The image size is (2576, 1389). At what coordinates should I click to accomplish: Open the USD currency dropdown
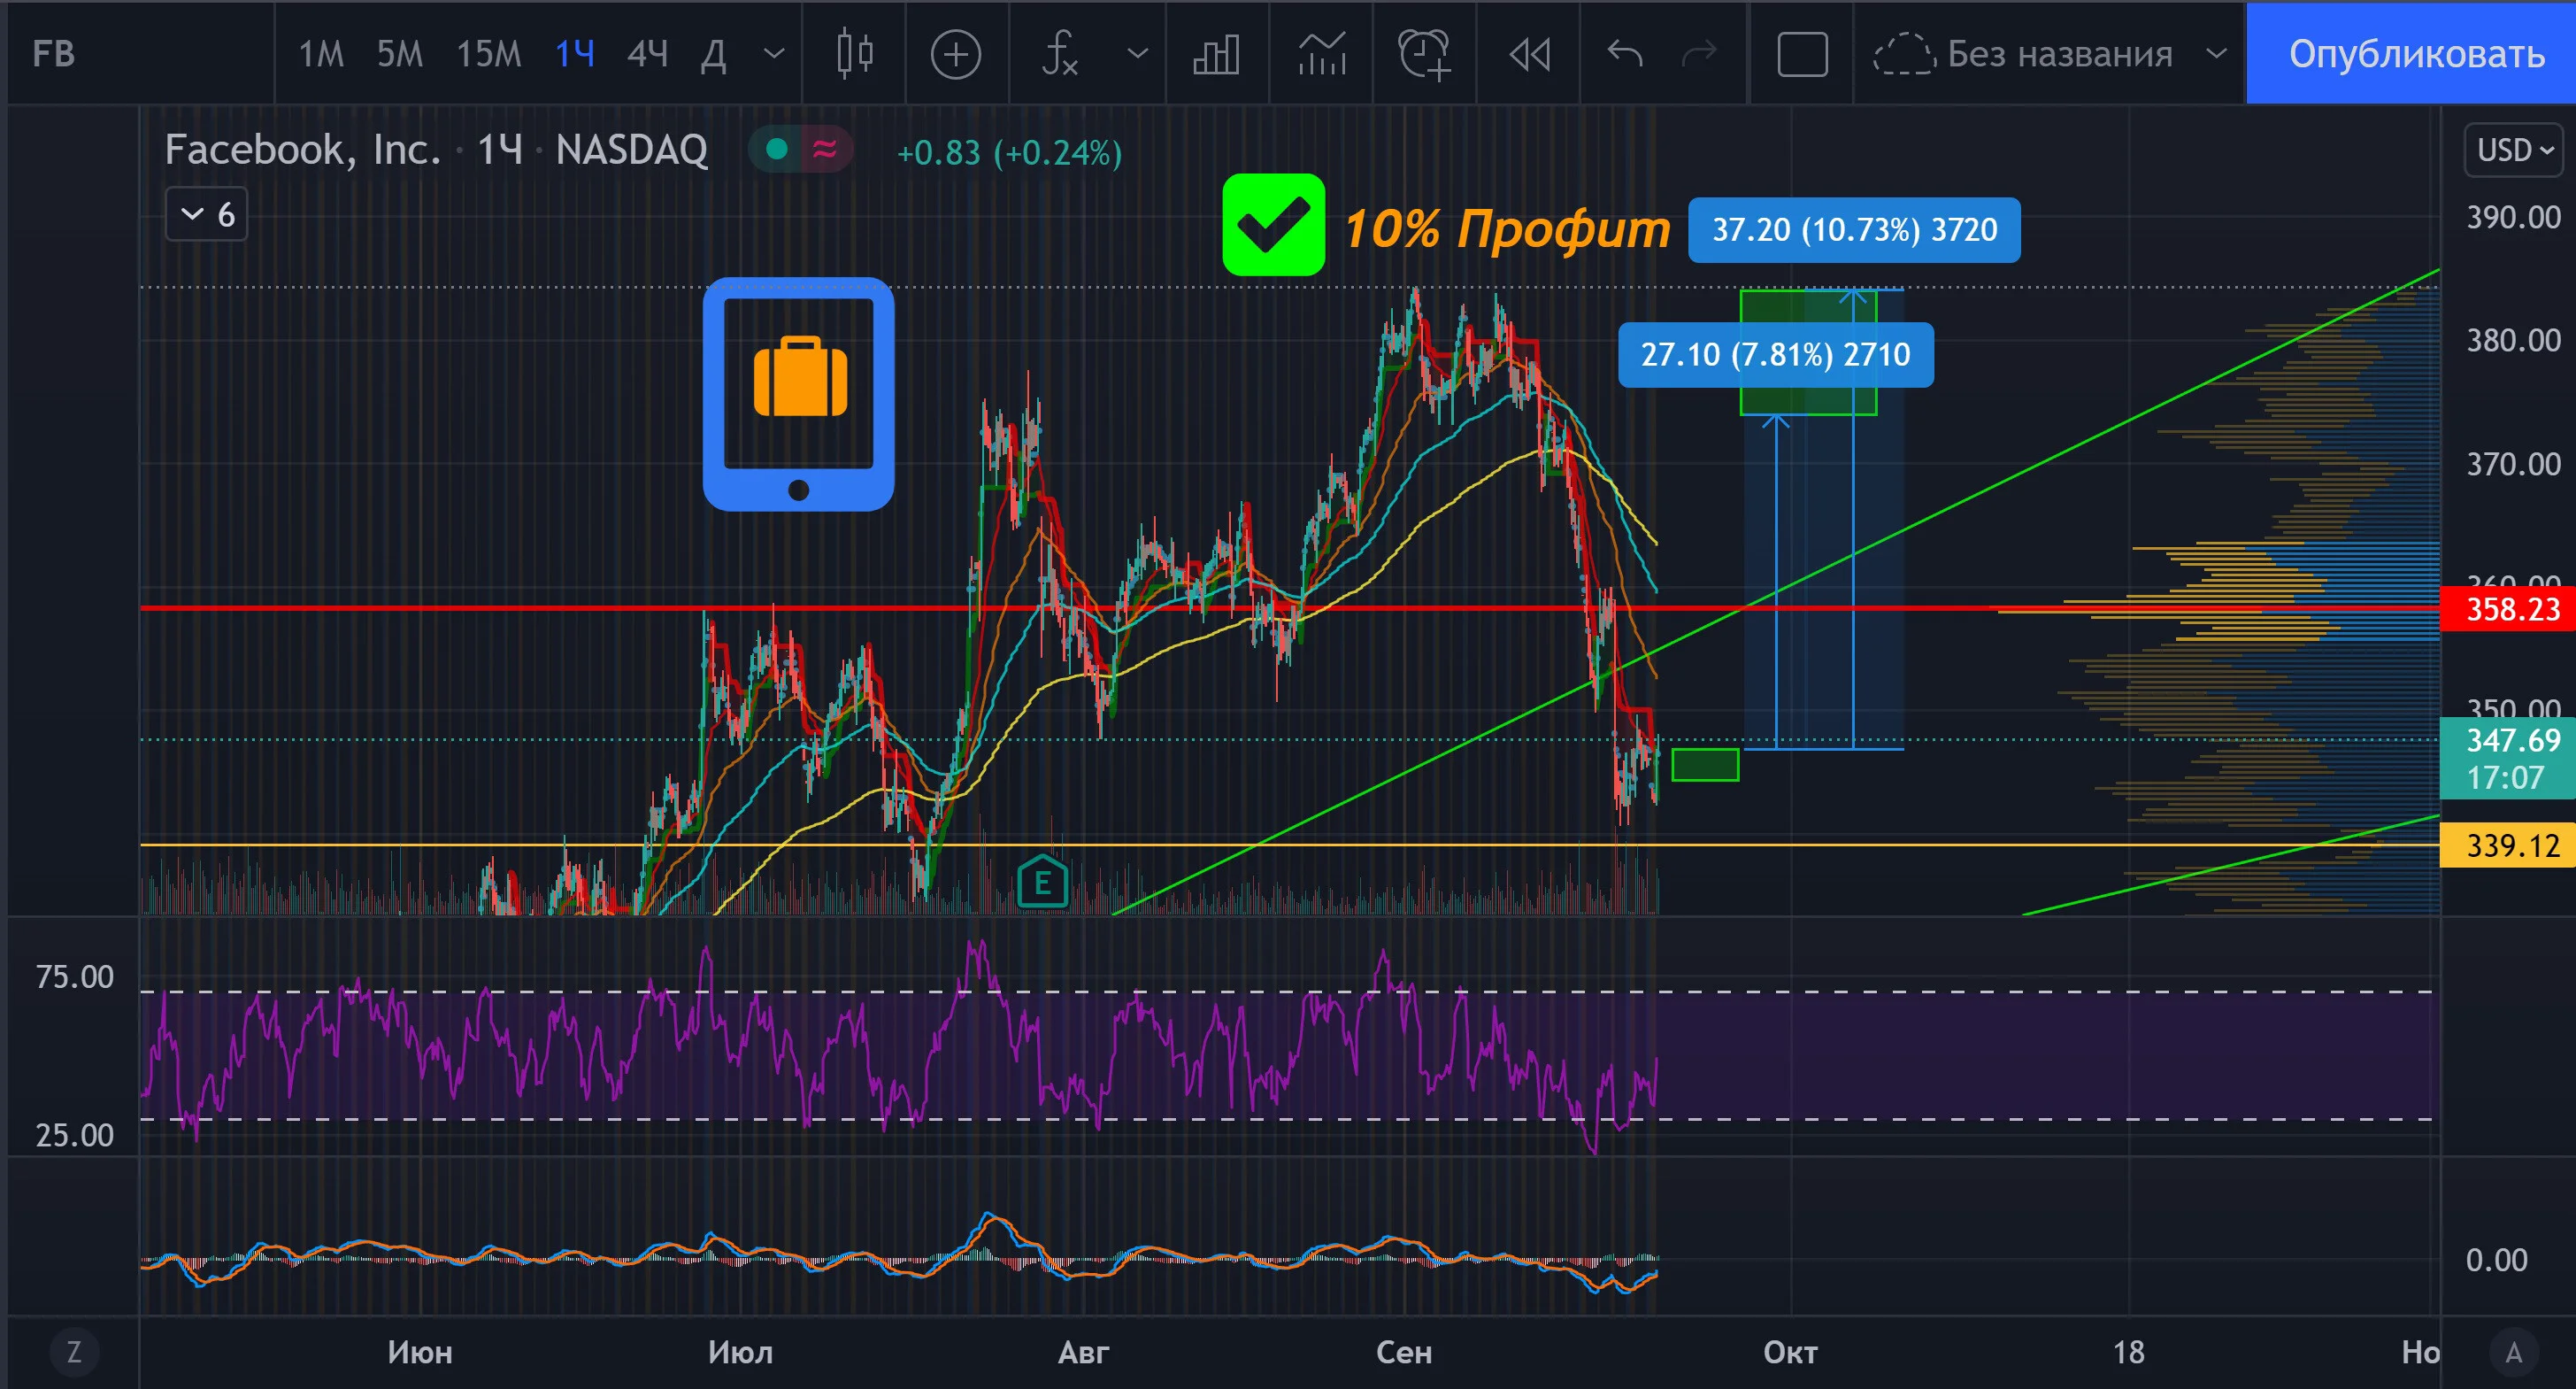[x=2514, y=150]
